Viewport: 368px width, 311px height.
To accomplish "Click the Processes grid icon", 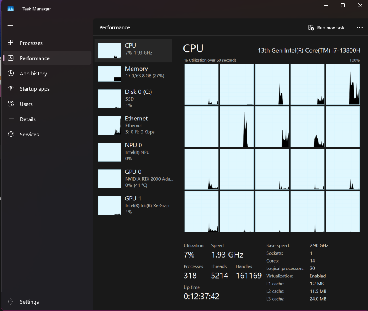I will pos(11,43).
